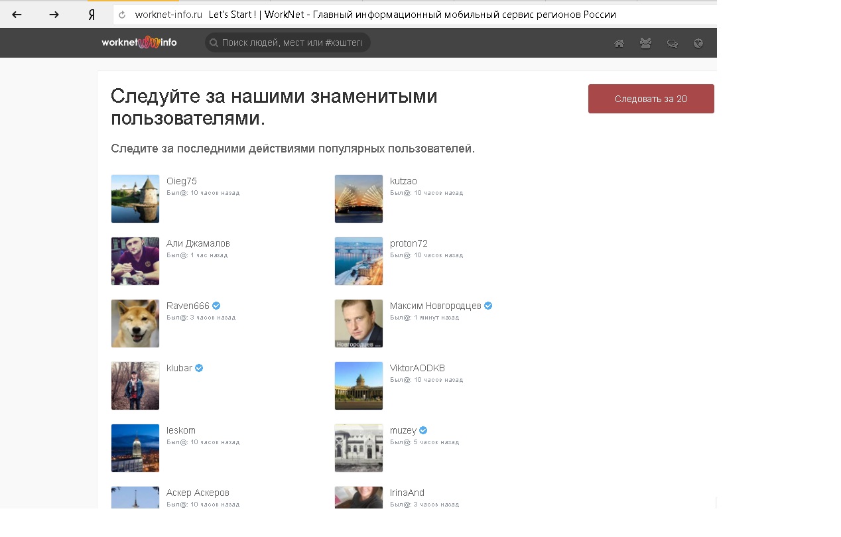Viewport: 841px width, 537px height.
Task: Click the ViktorAODKB cathedral avatar
Action: (359, 386)
